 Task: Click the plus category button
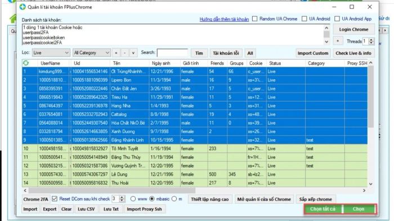pyautogui.click(x=116, y=53)
